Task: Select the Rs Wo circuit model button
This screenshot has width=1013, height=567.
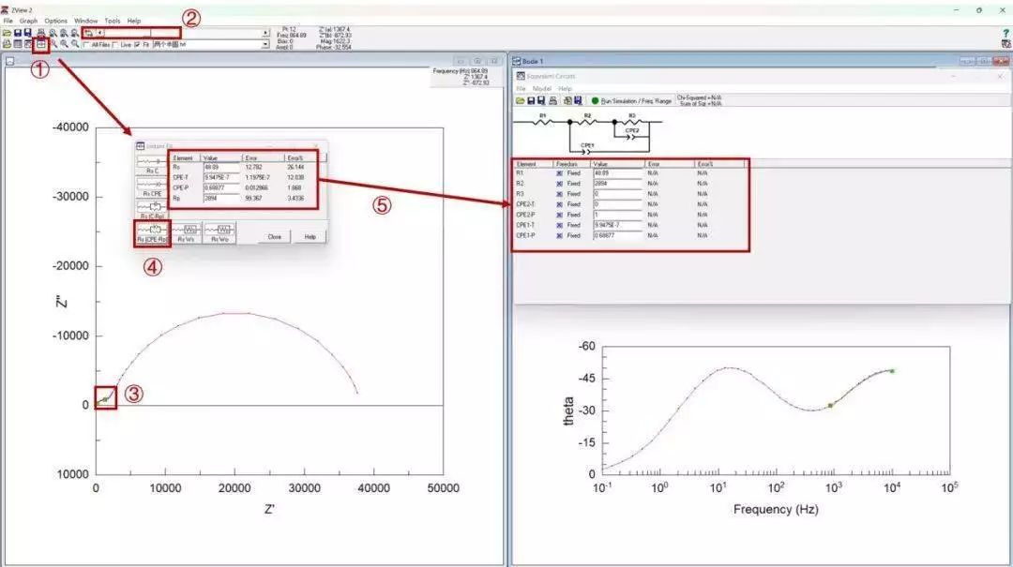Action: [219, 233]
